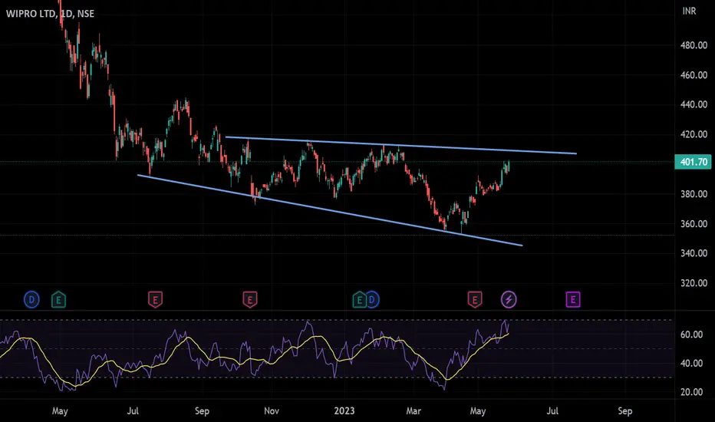Click the 40.00 RSI scale label
Viewport: 715px width, 422px height.
click(691, 364)
